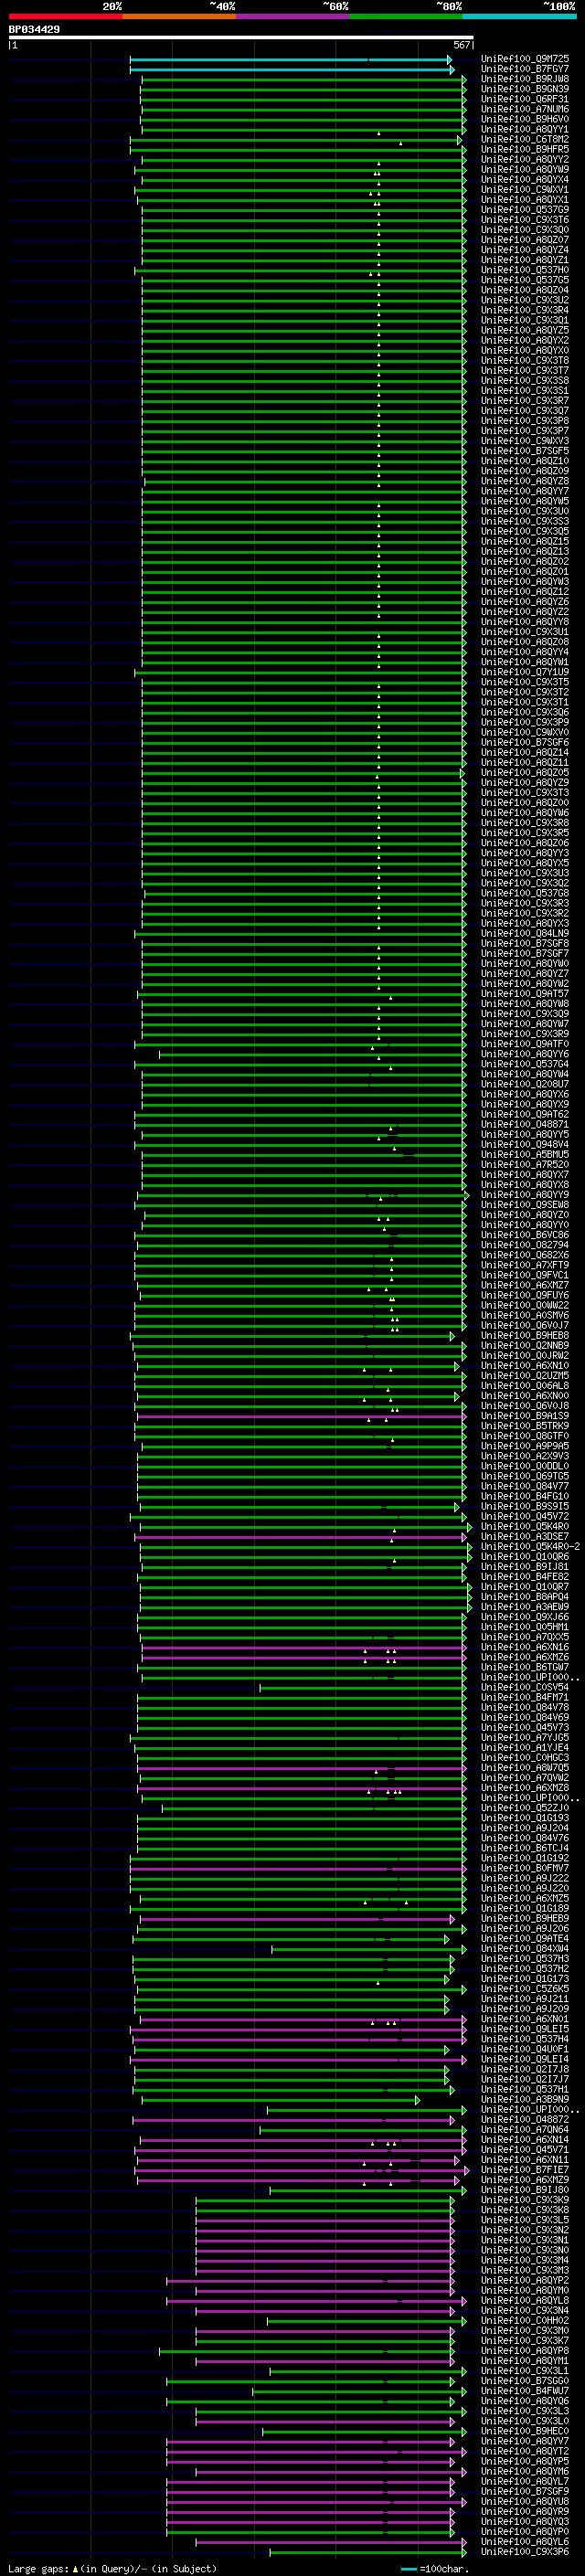This screenshot has height=2576, width=585.
Task: Open hit UniRef100_B9GN39
Action: pos(524,89)
